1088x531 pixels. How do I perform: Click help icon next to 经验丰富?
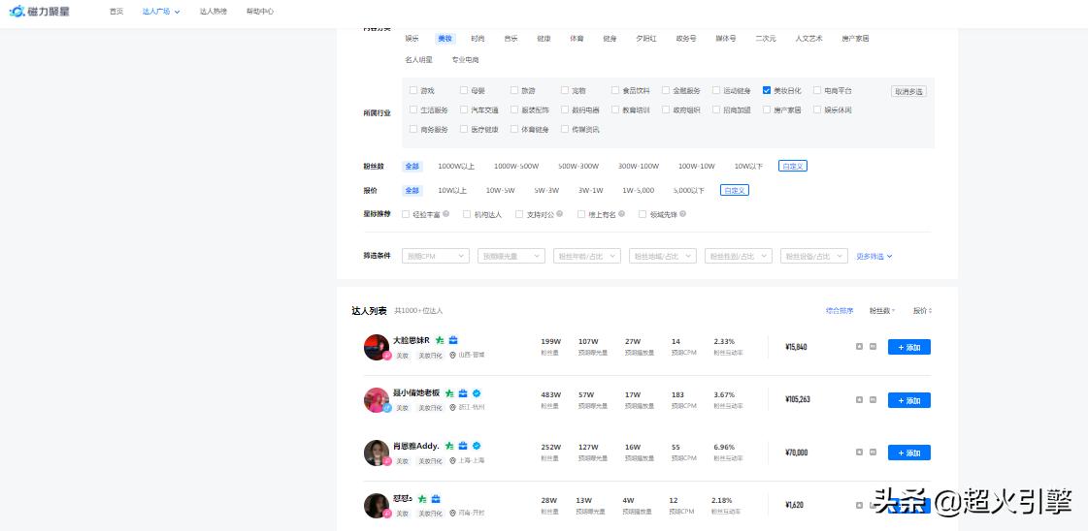click(446, 214)
